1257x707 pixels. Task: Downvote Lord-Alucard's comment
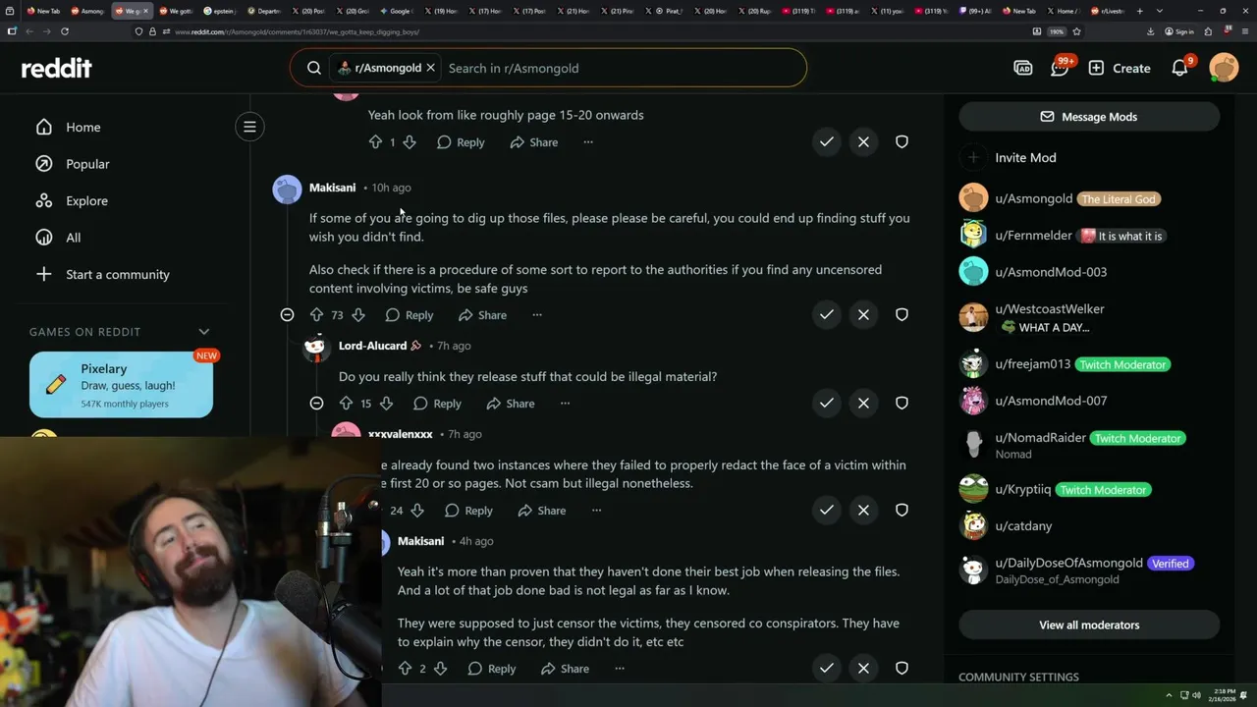click(386, 404)
